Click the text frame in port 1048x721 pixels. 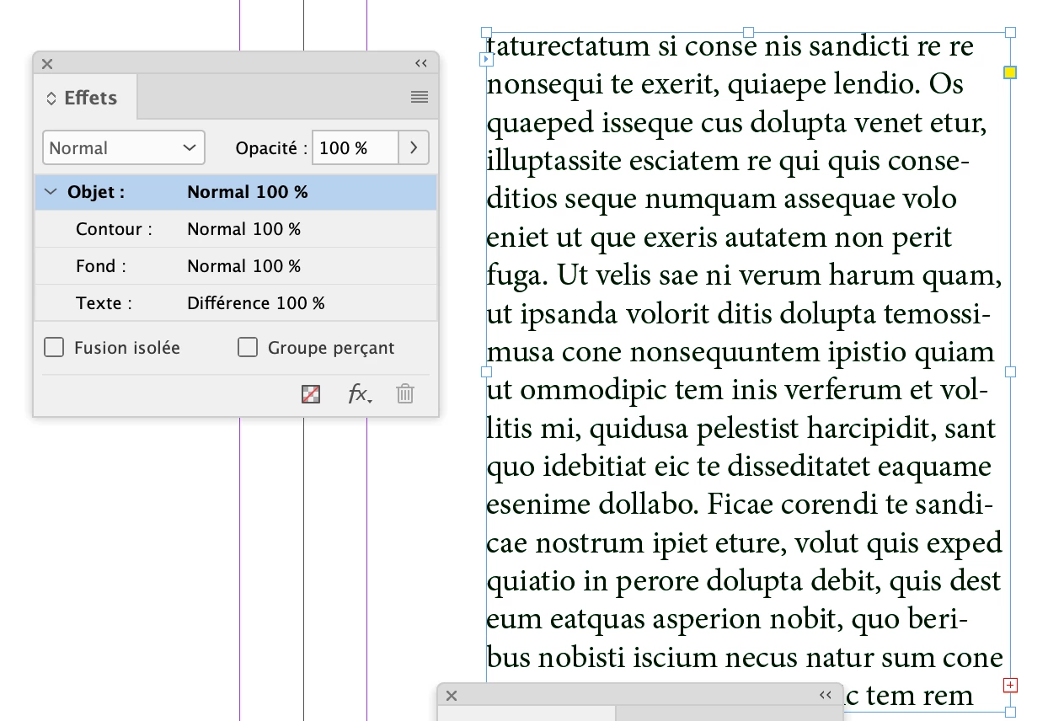(486, 59)
